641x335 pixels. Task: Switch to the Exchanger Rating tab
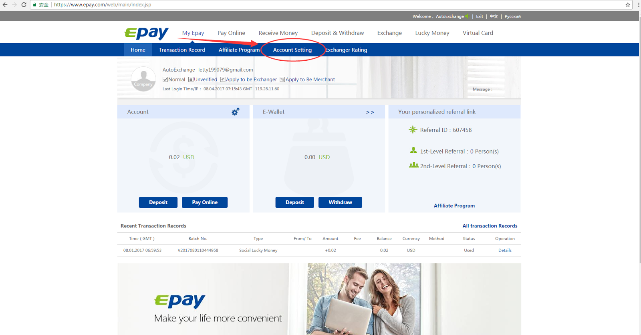pyautogui.click(x=346, y=50)
